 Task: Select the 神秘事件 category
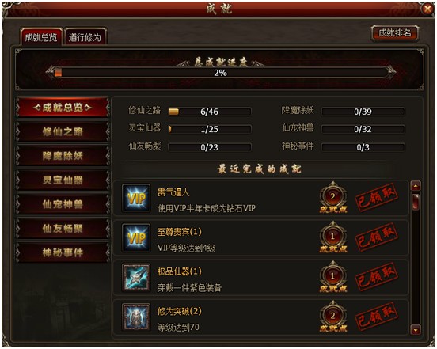click(x=63, y=252)
